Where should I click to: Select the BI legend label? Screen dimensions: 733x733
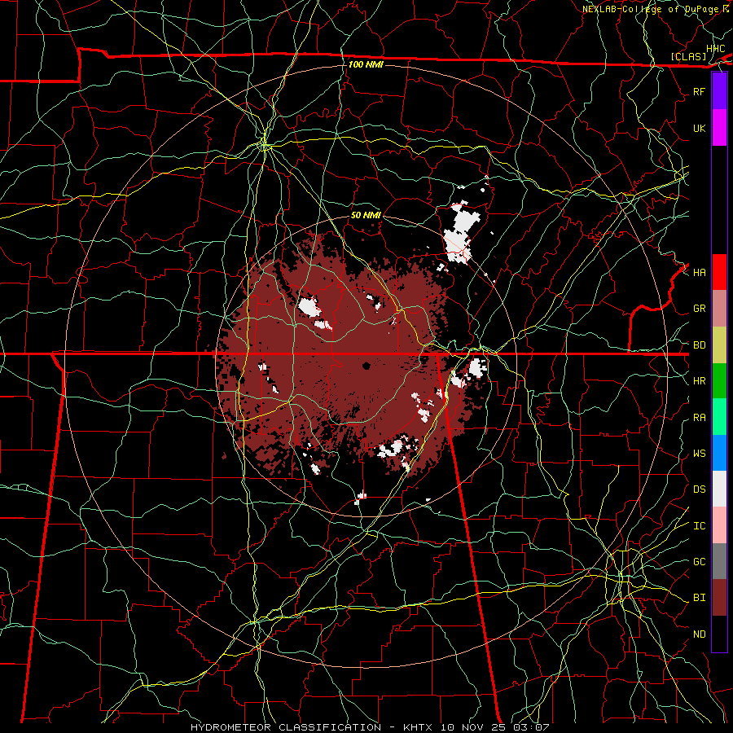700,598
